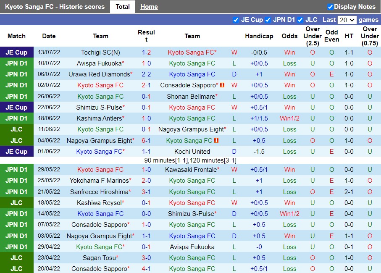Open the Home tab
Viewport: 381px width, 273px height.
pos(149,6)
